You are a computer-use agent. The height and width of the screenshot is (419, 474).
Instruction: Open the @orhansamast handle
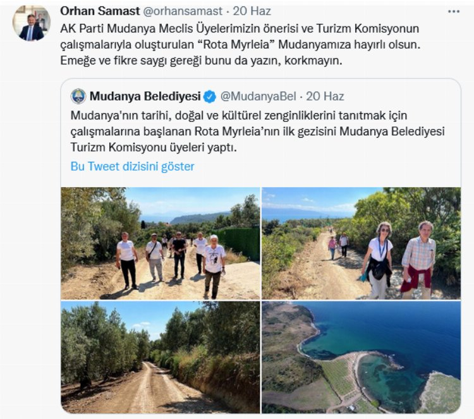(x=182, y=11)
